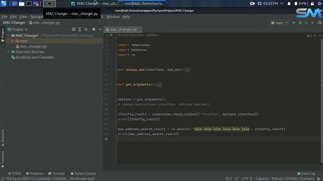Launch the terminal emulator from the panel
Image resolution: width=323 pixels, height=181 pixels.
coord(29,4)
